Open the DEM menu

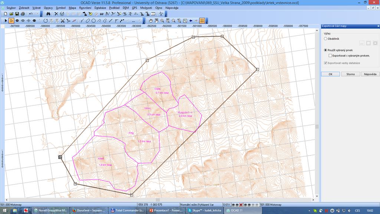point(125,8)
